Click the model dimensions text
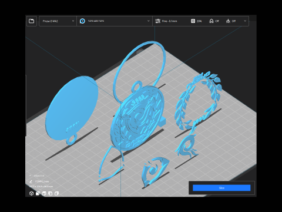 point(41,187)
